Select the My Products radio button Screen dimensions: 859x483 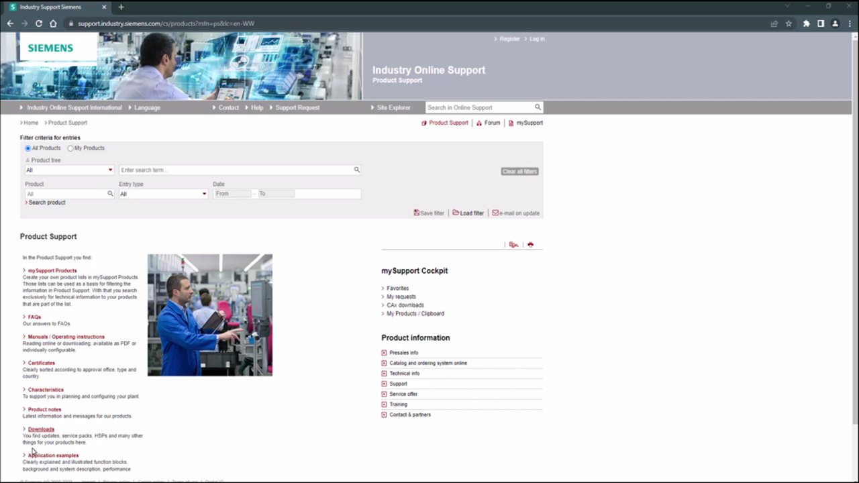coord(70,148)
